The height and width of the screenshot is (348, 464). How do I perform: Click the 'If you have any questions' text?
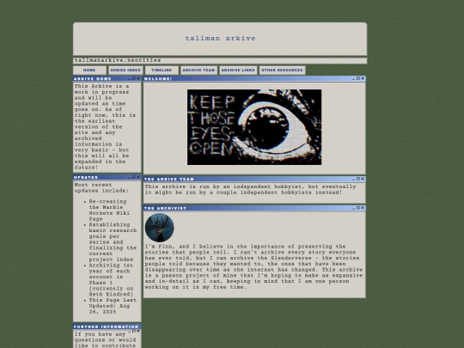click(x=105, y=339)
